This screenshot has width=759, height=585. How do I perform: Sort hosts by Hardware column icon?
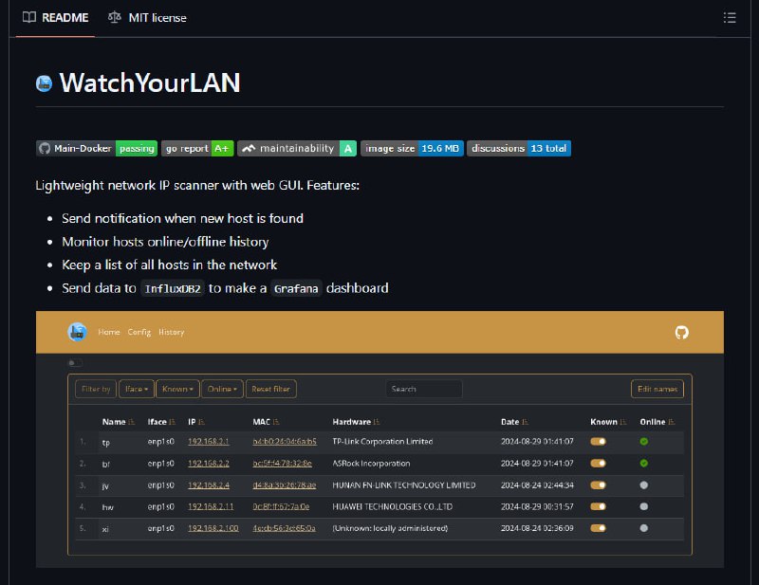click(376, 422)
